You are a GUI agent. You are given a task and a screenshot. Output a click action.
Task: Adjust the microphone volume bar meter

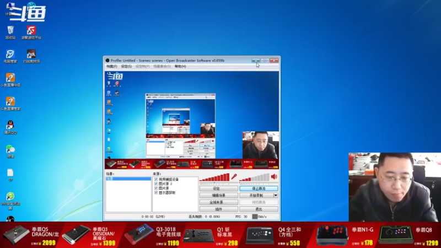point(214,177)
